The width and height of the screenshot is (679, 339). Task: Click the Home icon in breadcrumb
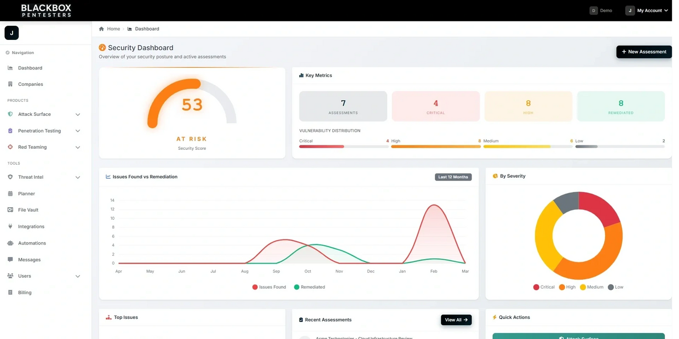coord(101,29)
